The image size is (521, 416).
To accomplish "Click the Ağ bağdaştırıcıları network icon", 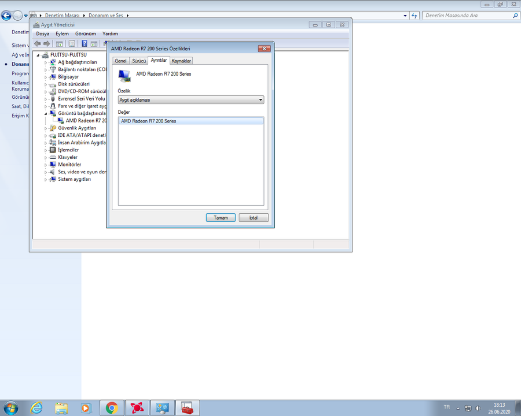I will pos(53,62).
